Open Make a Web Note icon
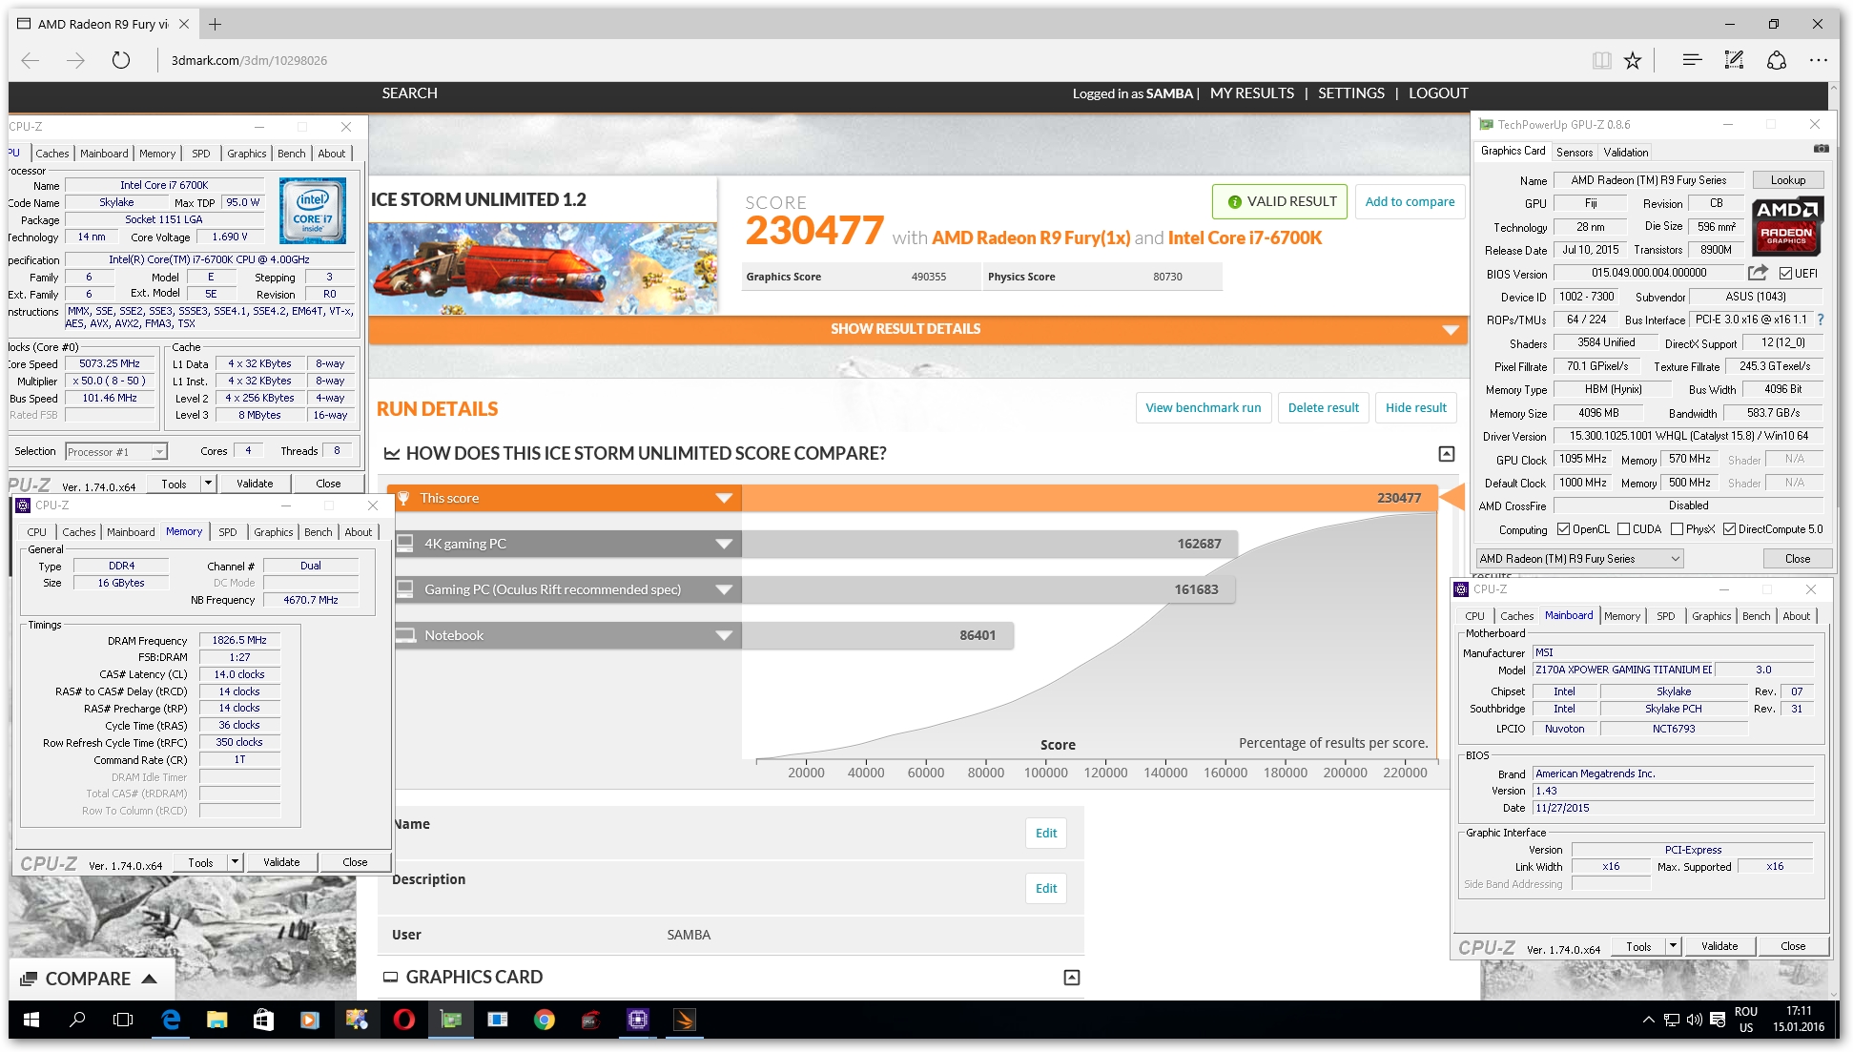 point(1734,60)
